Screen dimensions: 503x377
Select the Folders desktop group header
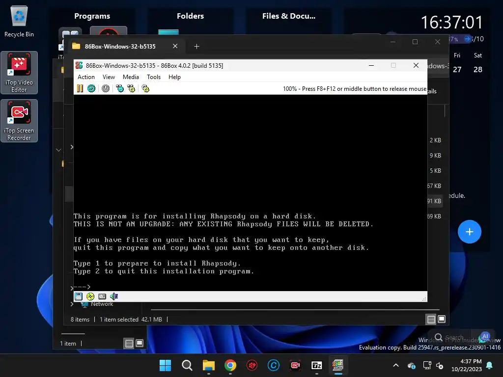click(190, 16)
